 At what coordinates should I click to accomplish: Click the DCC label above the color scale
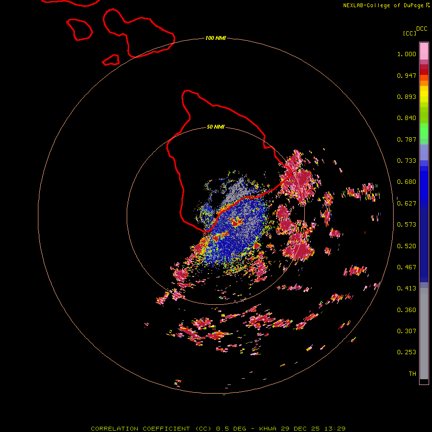[422, 29]
